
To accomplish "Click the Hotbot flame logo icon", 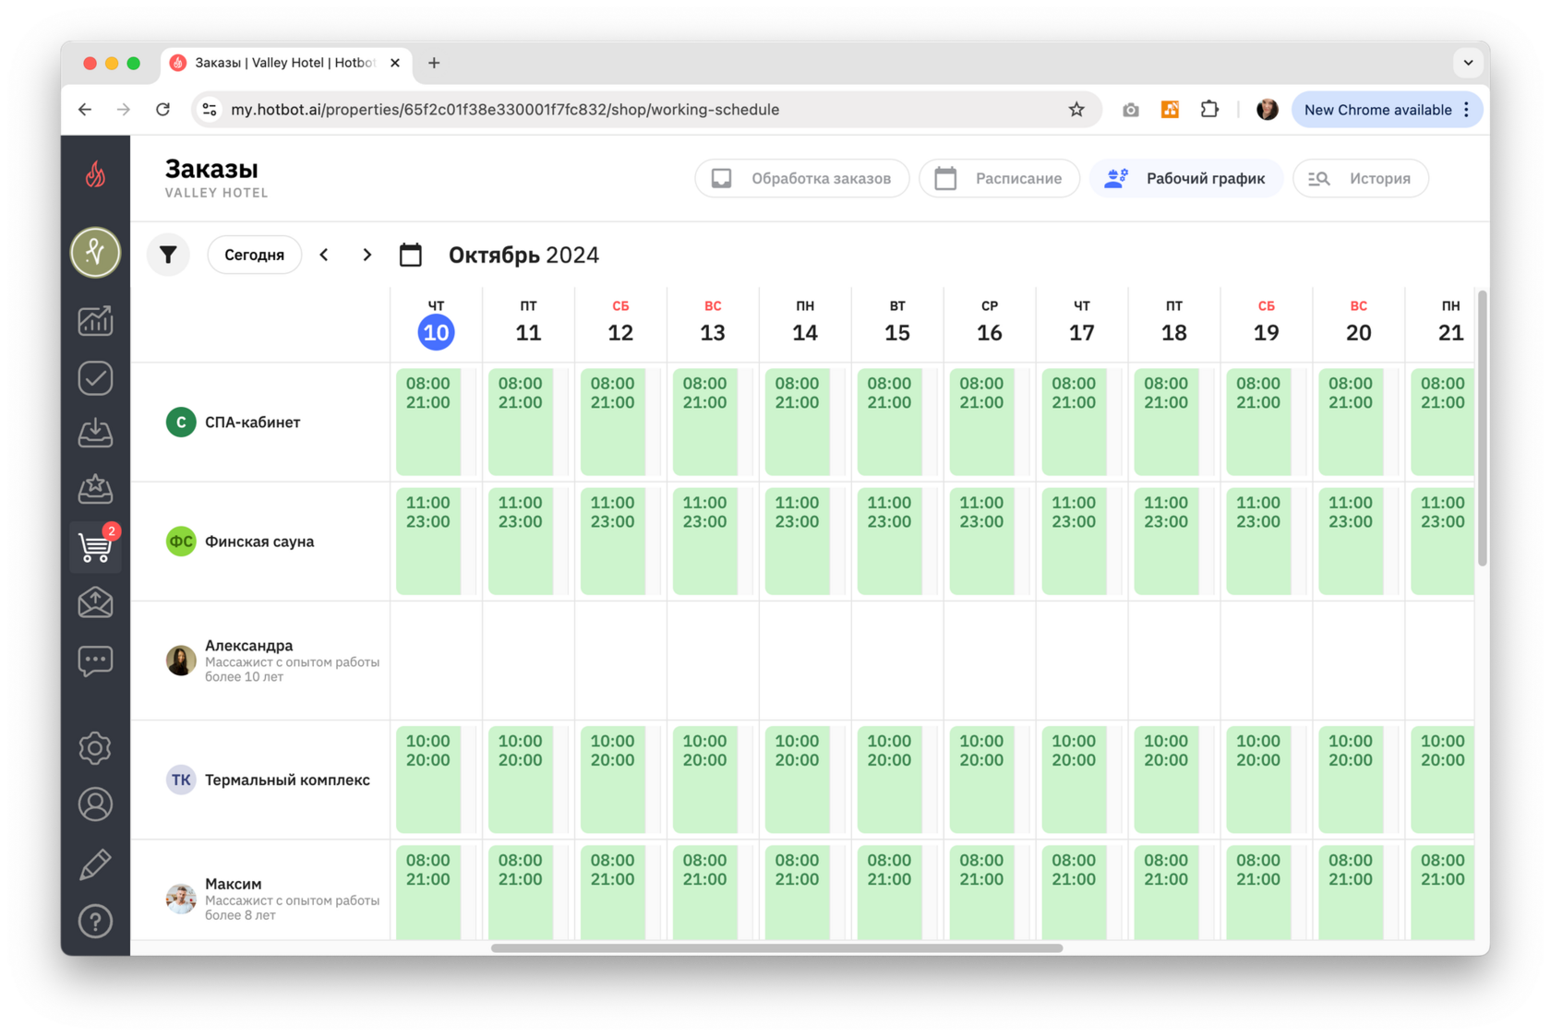I will click(x=95, y=174).
